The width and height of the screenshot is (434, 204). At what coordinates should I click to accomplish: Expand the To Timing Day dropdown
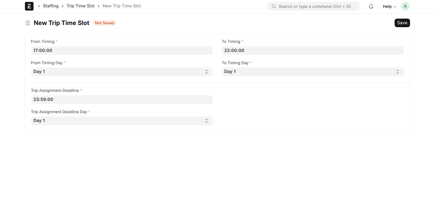312,72
